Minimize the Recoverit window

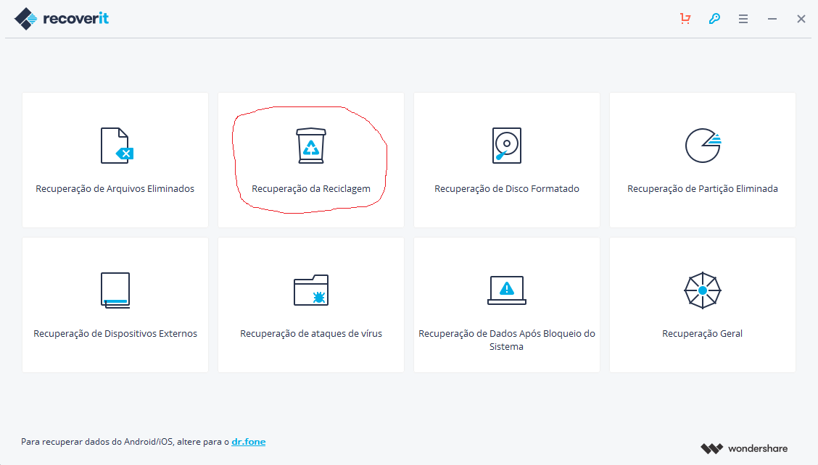[772, 19]
